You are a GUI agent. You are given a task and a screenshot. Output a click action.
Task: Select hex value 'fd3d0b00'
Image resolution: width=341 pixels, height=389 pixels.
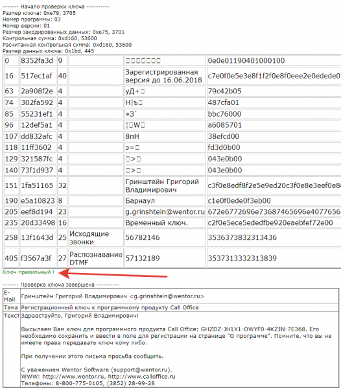pos(224,147)
